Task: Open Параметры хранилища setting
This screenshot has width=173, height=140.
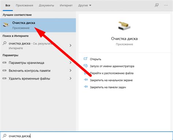Action: [38, 63]
